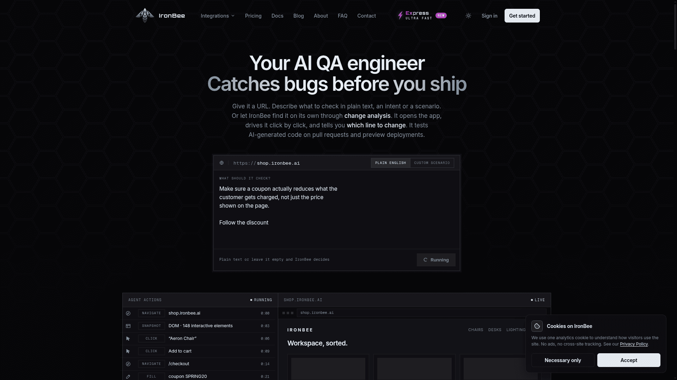This screenshot has width=677, height=380.
Task: Click the spinner icon in the Running button
Action: pyautogui.click(x=426, y=260)
